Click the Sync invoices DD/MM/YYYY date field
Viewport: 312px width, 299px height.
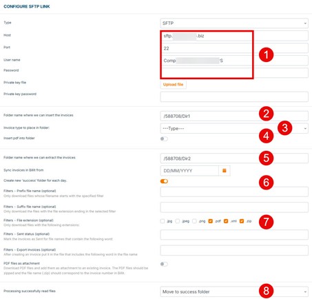[189, 171]
